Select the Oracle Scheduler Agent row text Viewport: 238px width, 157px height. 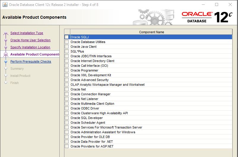(88, 122)
